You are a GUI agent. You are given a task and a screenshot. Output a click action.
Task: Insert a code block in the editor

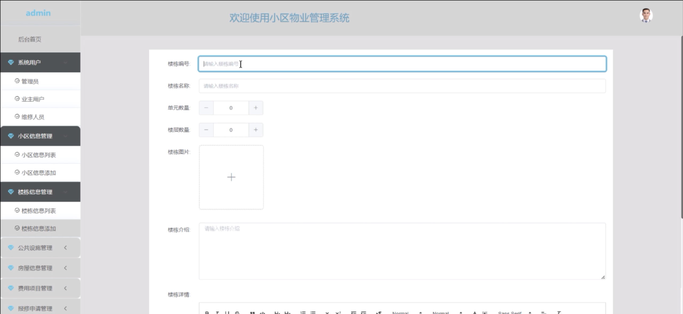pos(263,312)
